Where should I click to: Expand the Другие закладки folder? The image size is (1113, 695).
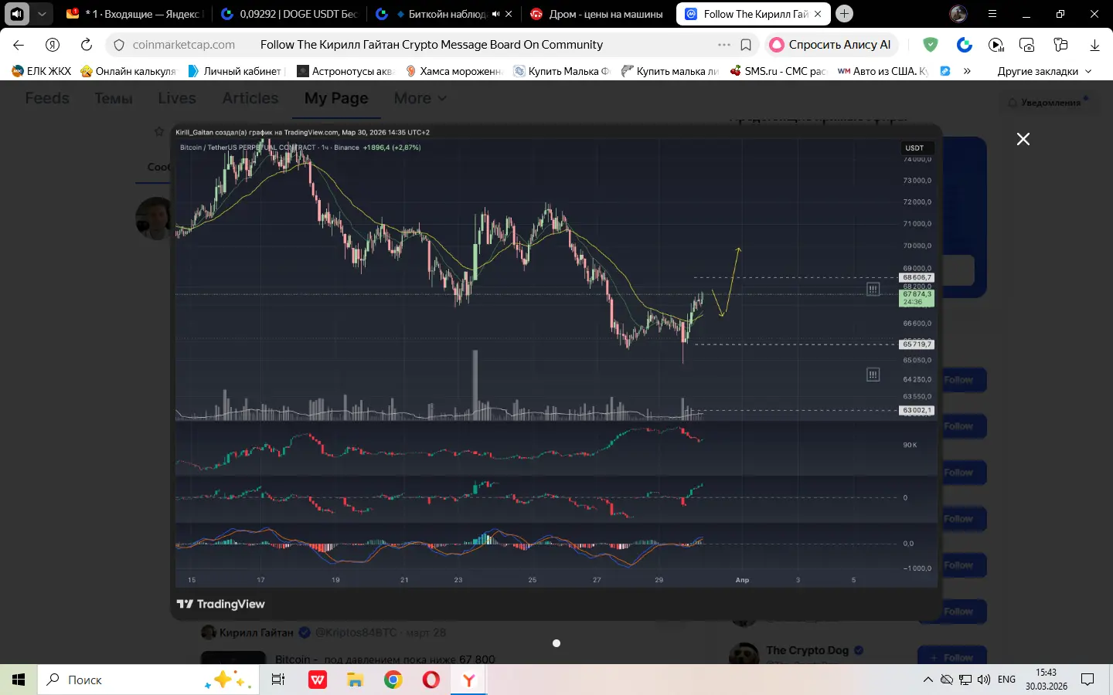point(1044,71)
